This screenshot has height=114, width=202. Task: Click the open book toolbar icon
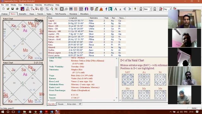pyautogui.click(x=92, y=9)
